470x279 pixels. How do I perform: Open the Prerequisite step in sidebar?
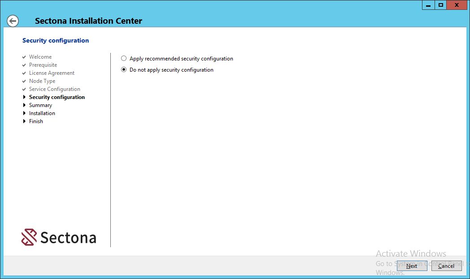click(43, 65)
